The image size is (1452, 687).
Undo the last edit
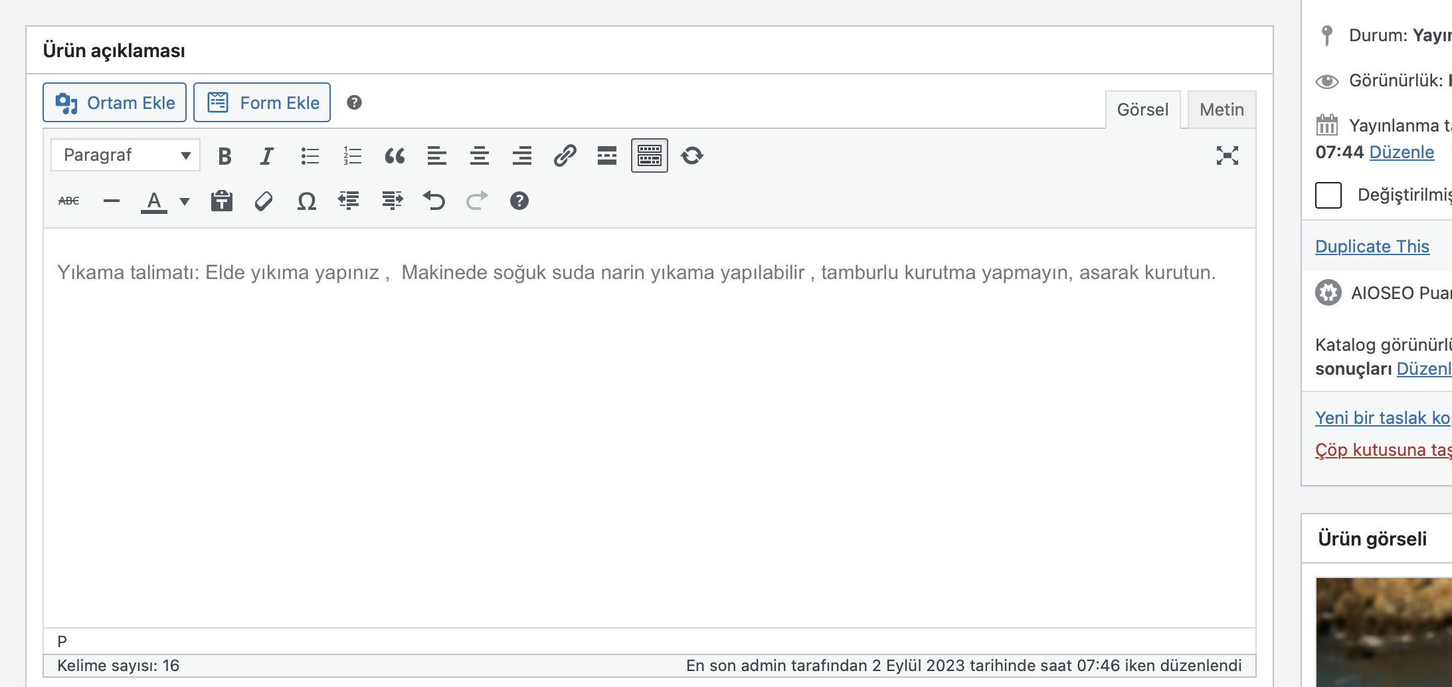(x=434, y=201)
